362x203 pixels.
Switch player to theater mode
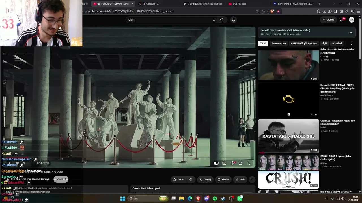pyautogui.click(x=240, y=163)
